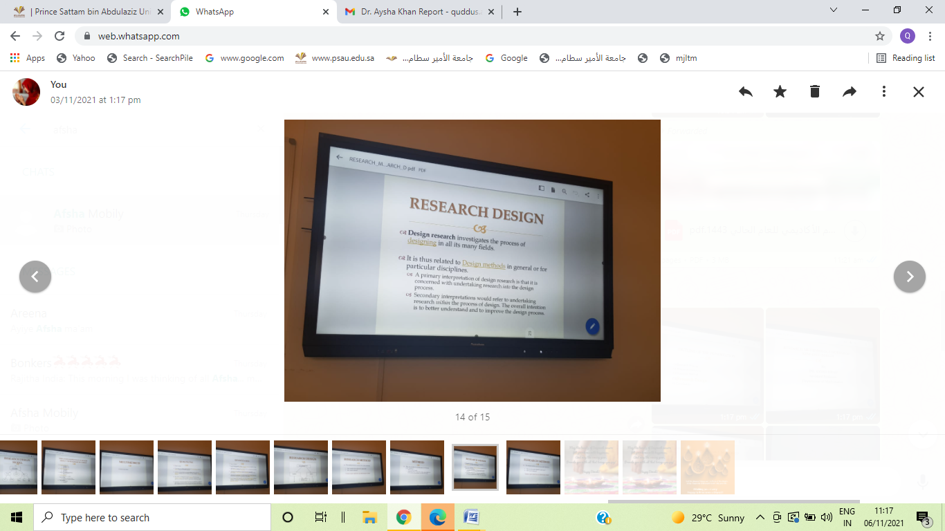Open the last orange droplets thumbnail
The image size is (945, 531).
tap(707, 467)
